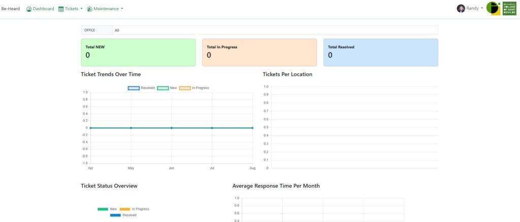Click the May data point on trends chart
Image resolution: width=520 pixels, height=222 pixels.
click(131, 128)
